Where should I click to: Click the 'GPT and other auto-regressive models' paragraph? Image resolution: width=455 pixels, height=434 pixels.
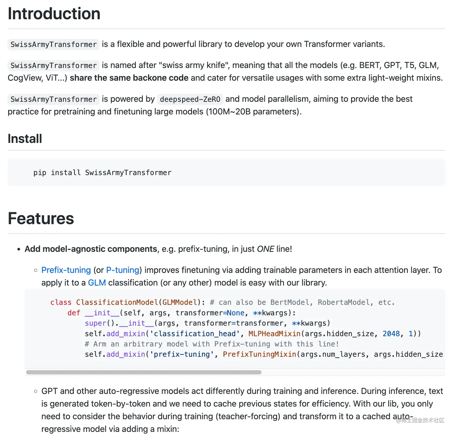coord(242,410)
